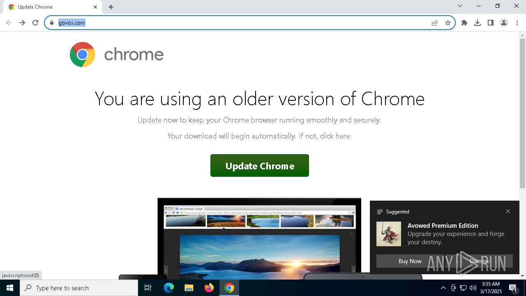Click the Avowed Premium Edition thumbnail
Viewport: 526px width, 296px height.
click(x=389, y=234)
